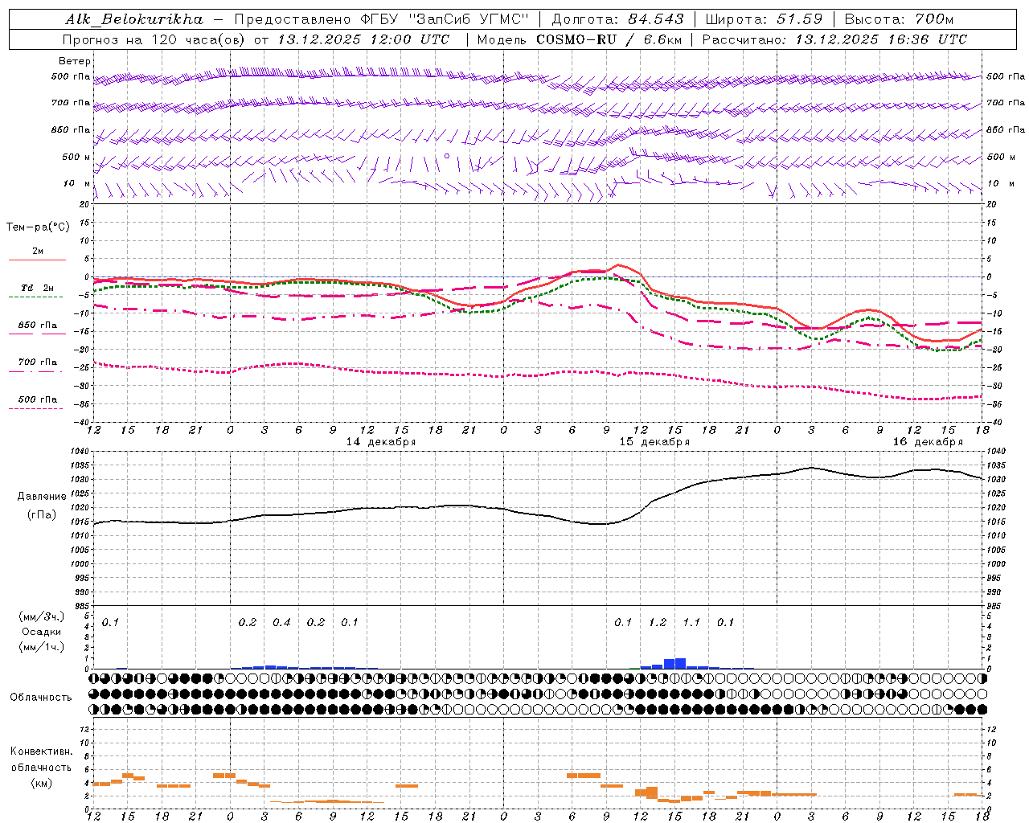The width and height of the screenshot is (1029, 823).
Task: Click the Конвективн. label text
Action: [x=42, y=751]
